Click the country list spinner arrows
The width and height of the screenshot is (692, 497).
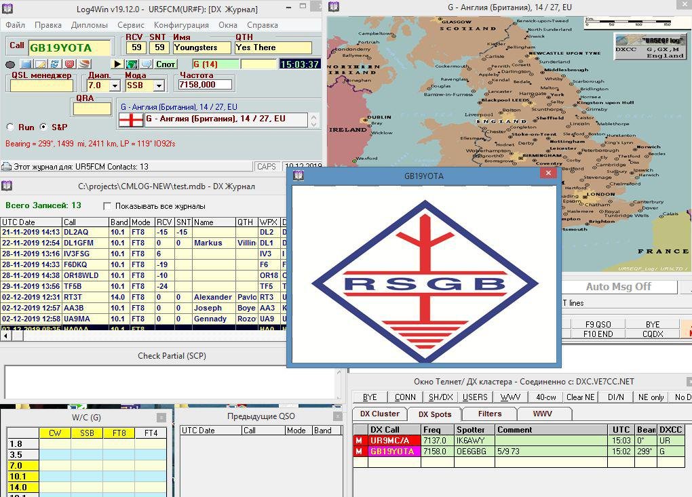[314, 121]
